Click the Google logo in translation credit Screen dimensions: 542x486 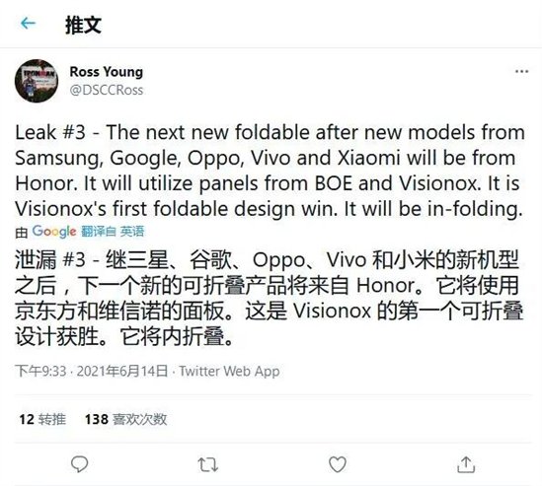(x=54, y=232)
